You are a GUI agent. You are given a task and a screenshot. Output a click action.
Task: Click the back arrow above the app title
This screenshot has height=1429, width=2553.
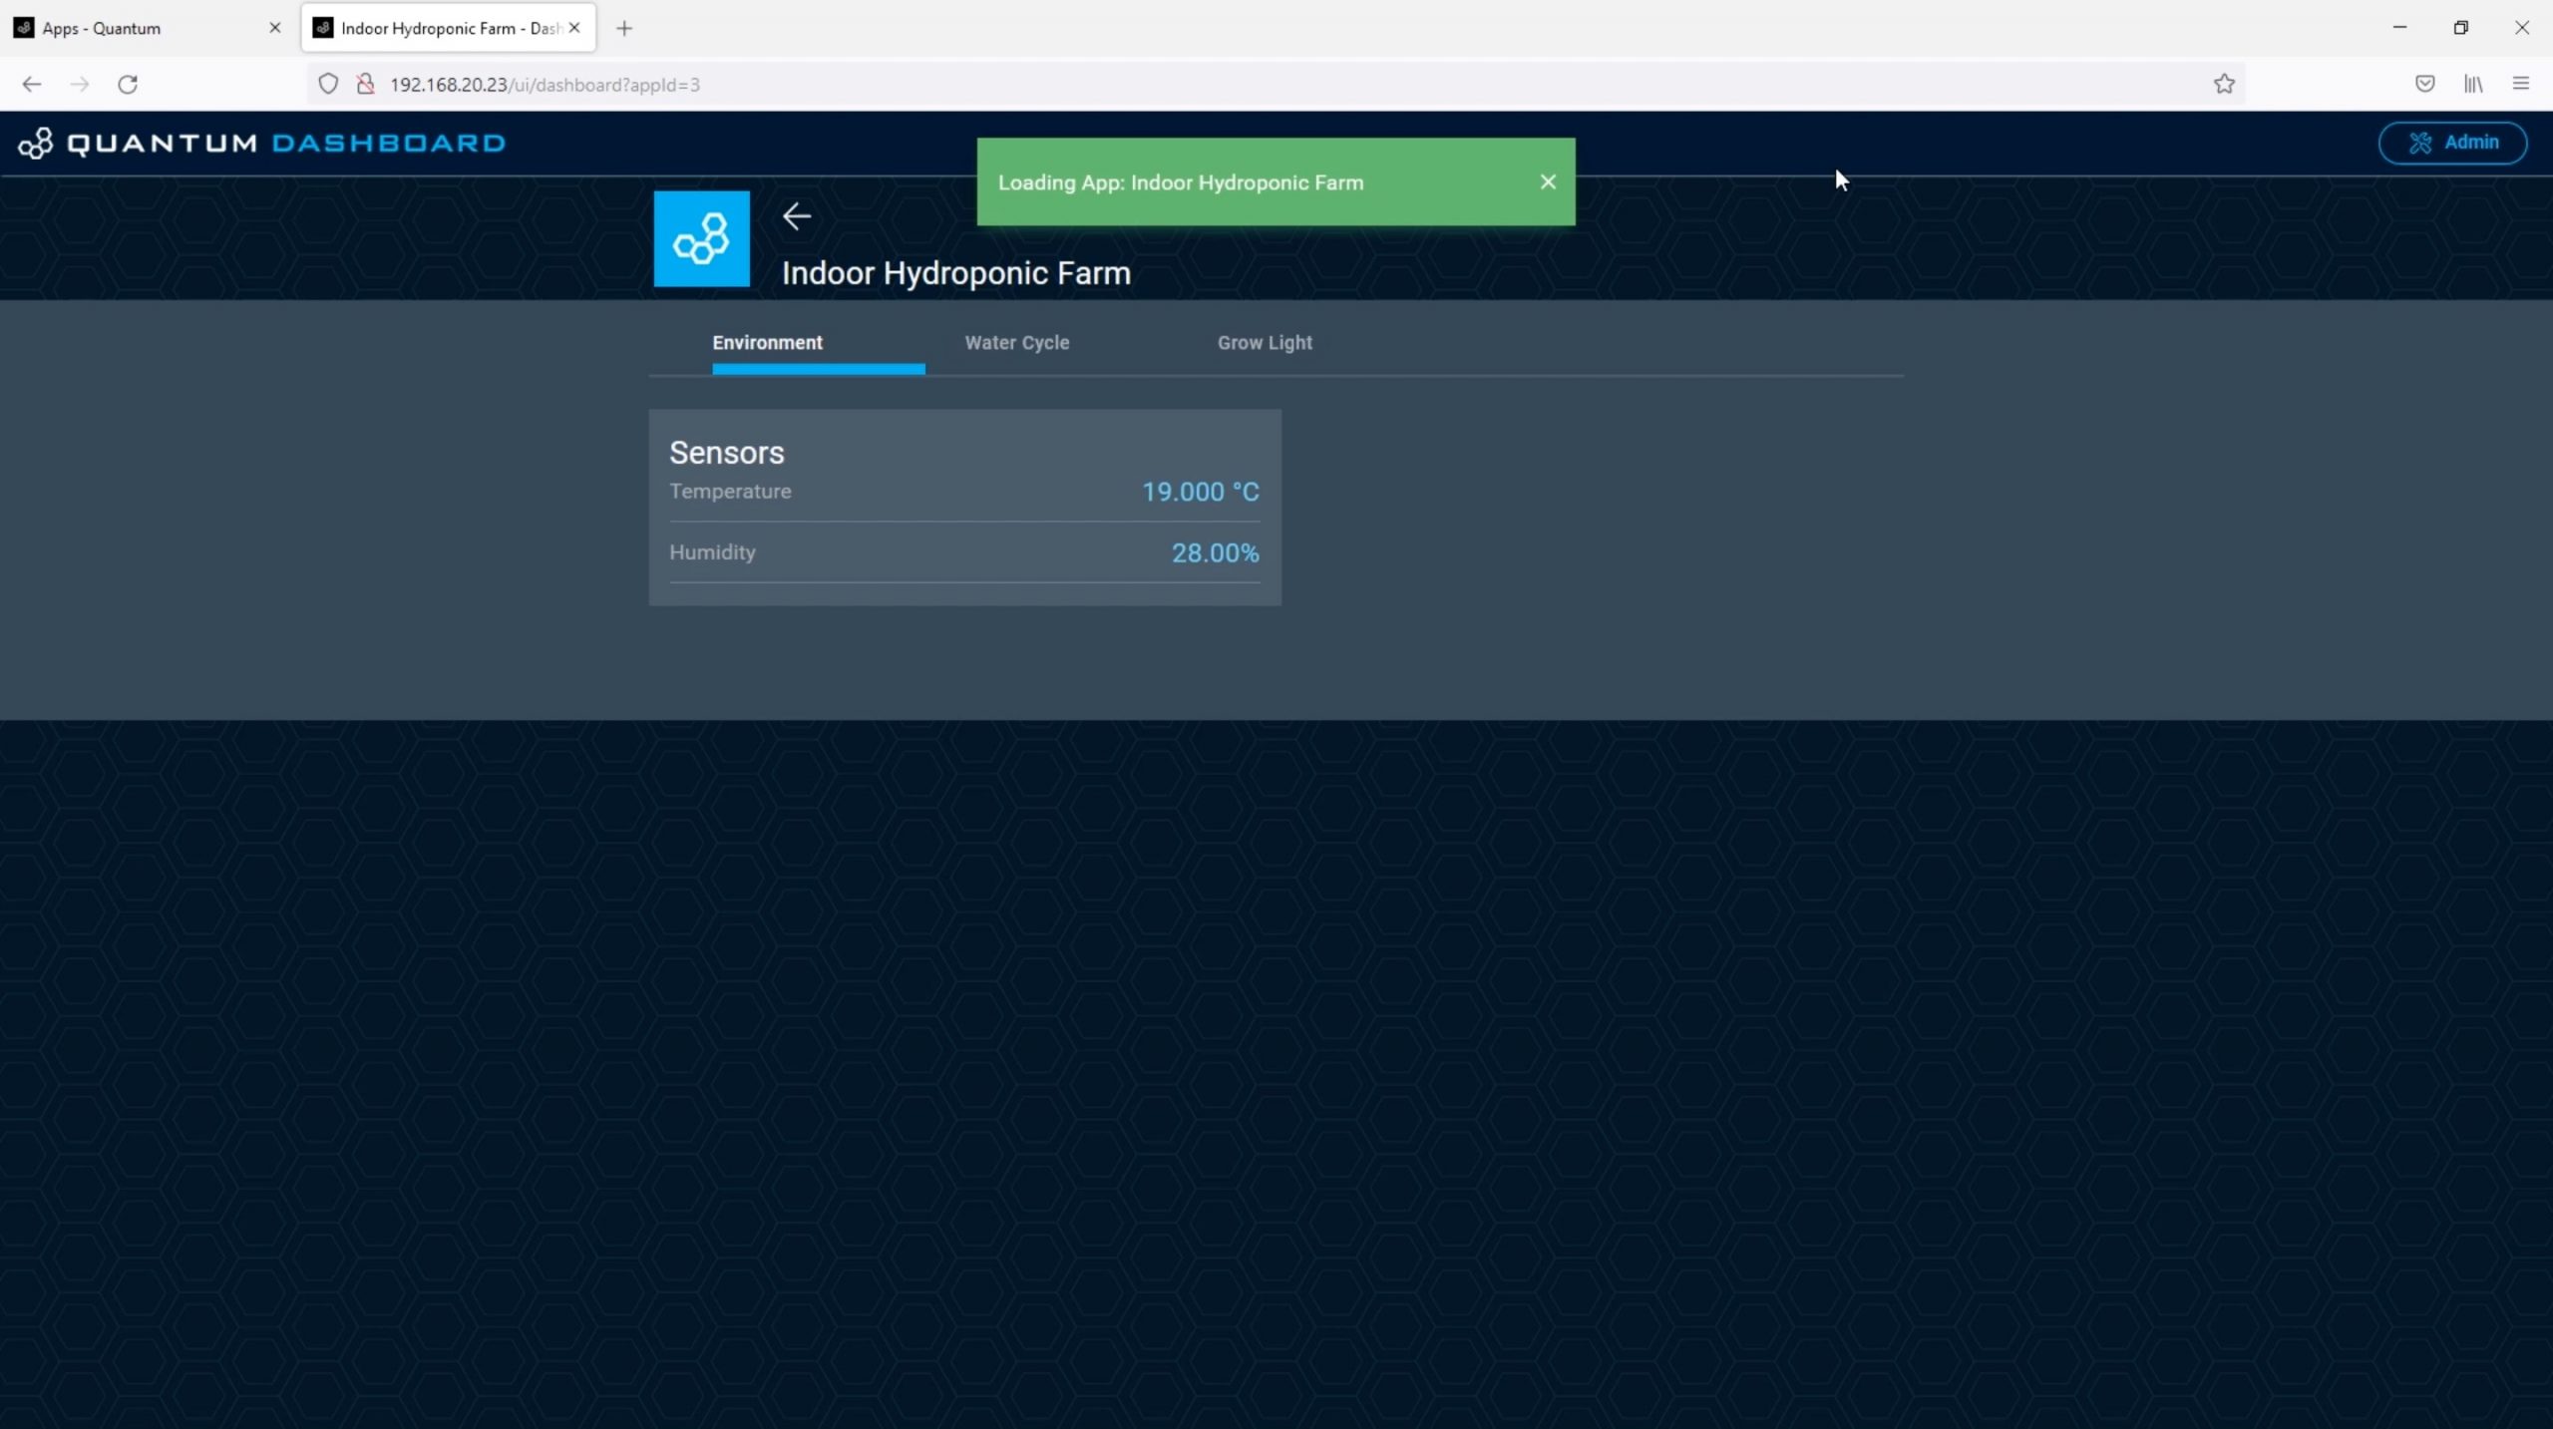click(x=796, y=216)
